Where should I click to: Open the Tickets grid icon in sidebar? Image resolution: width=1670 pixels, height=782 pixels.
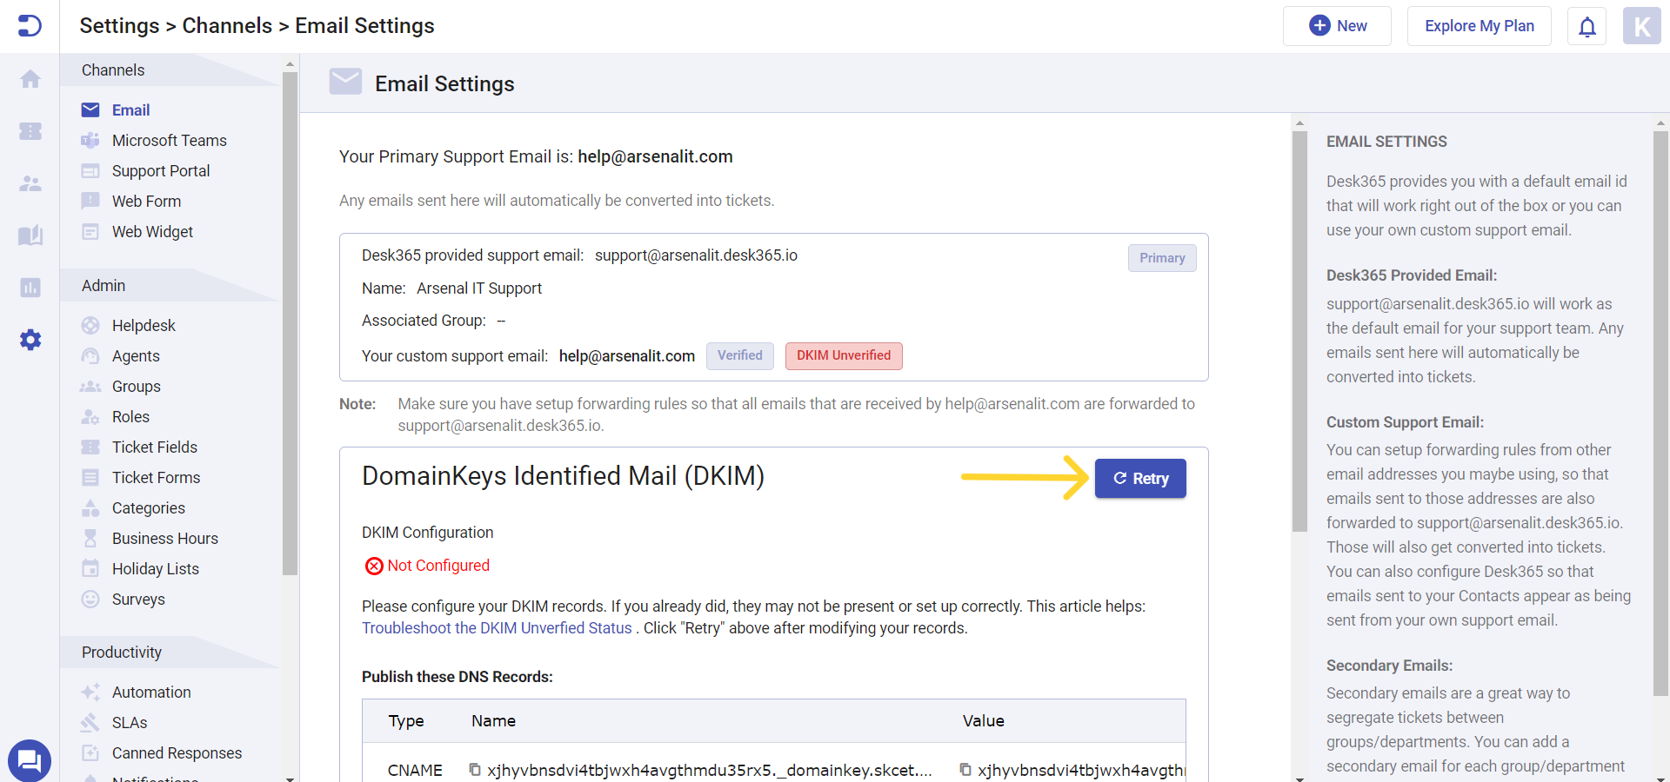pos(30,131)
